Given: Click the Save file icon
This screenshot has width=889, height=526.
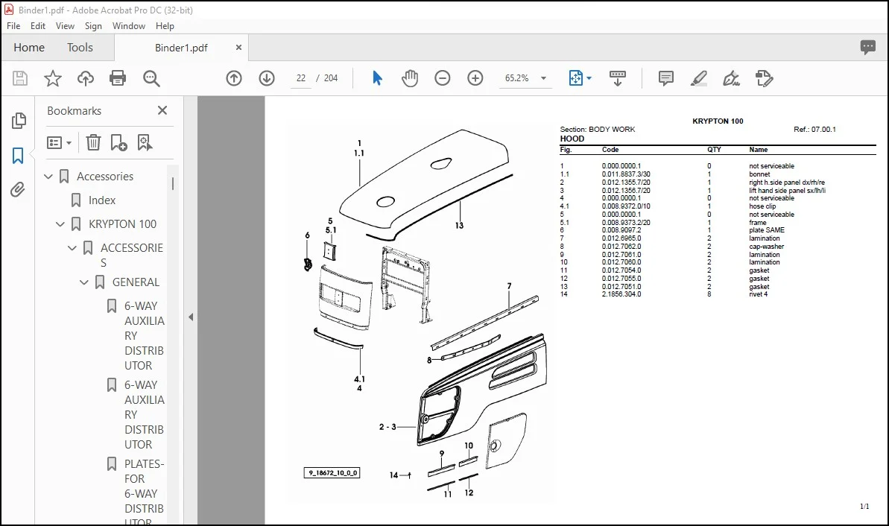Looking at the screenshot, I should pyautogui.click(x=20, y=78).
